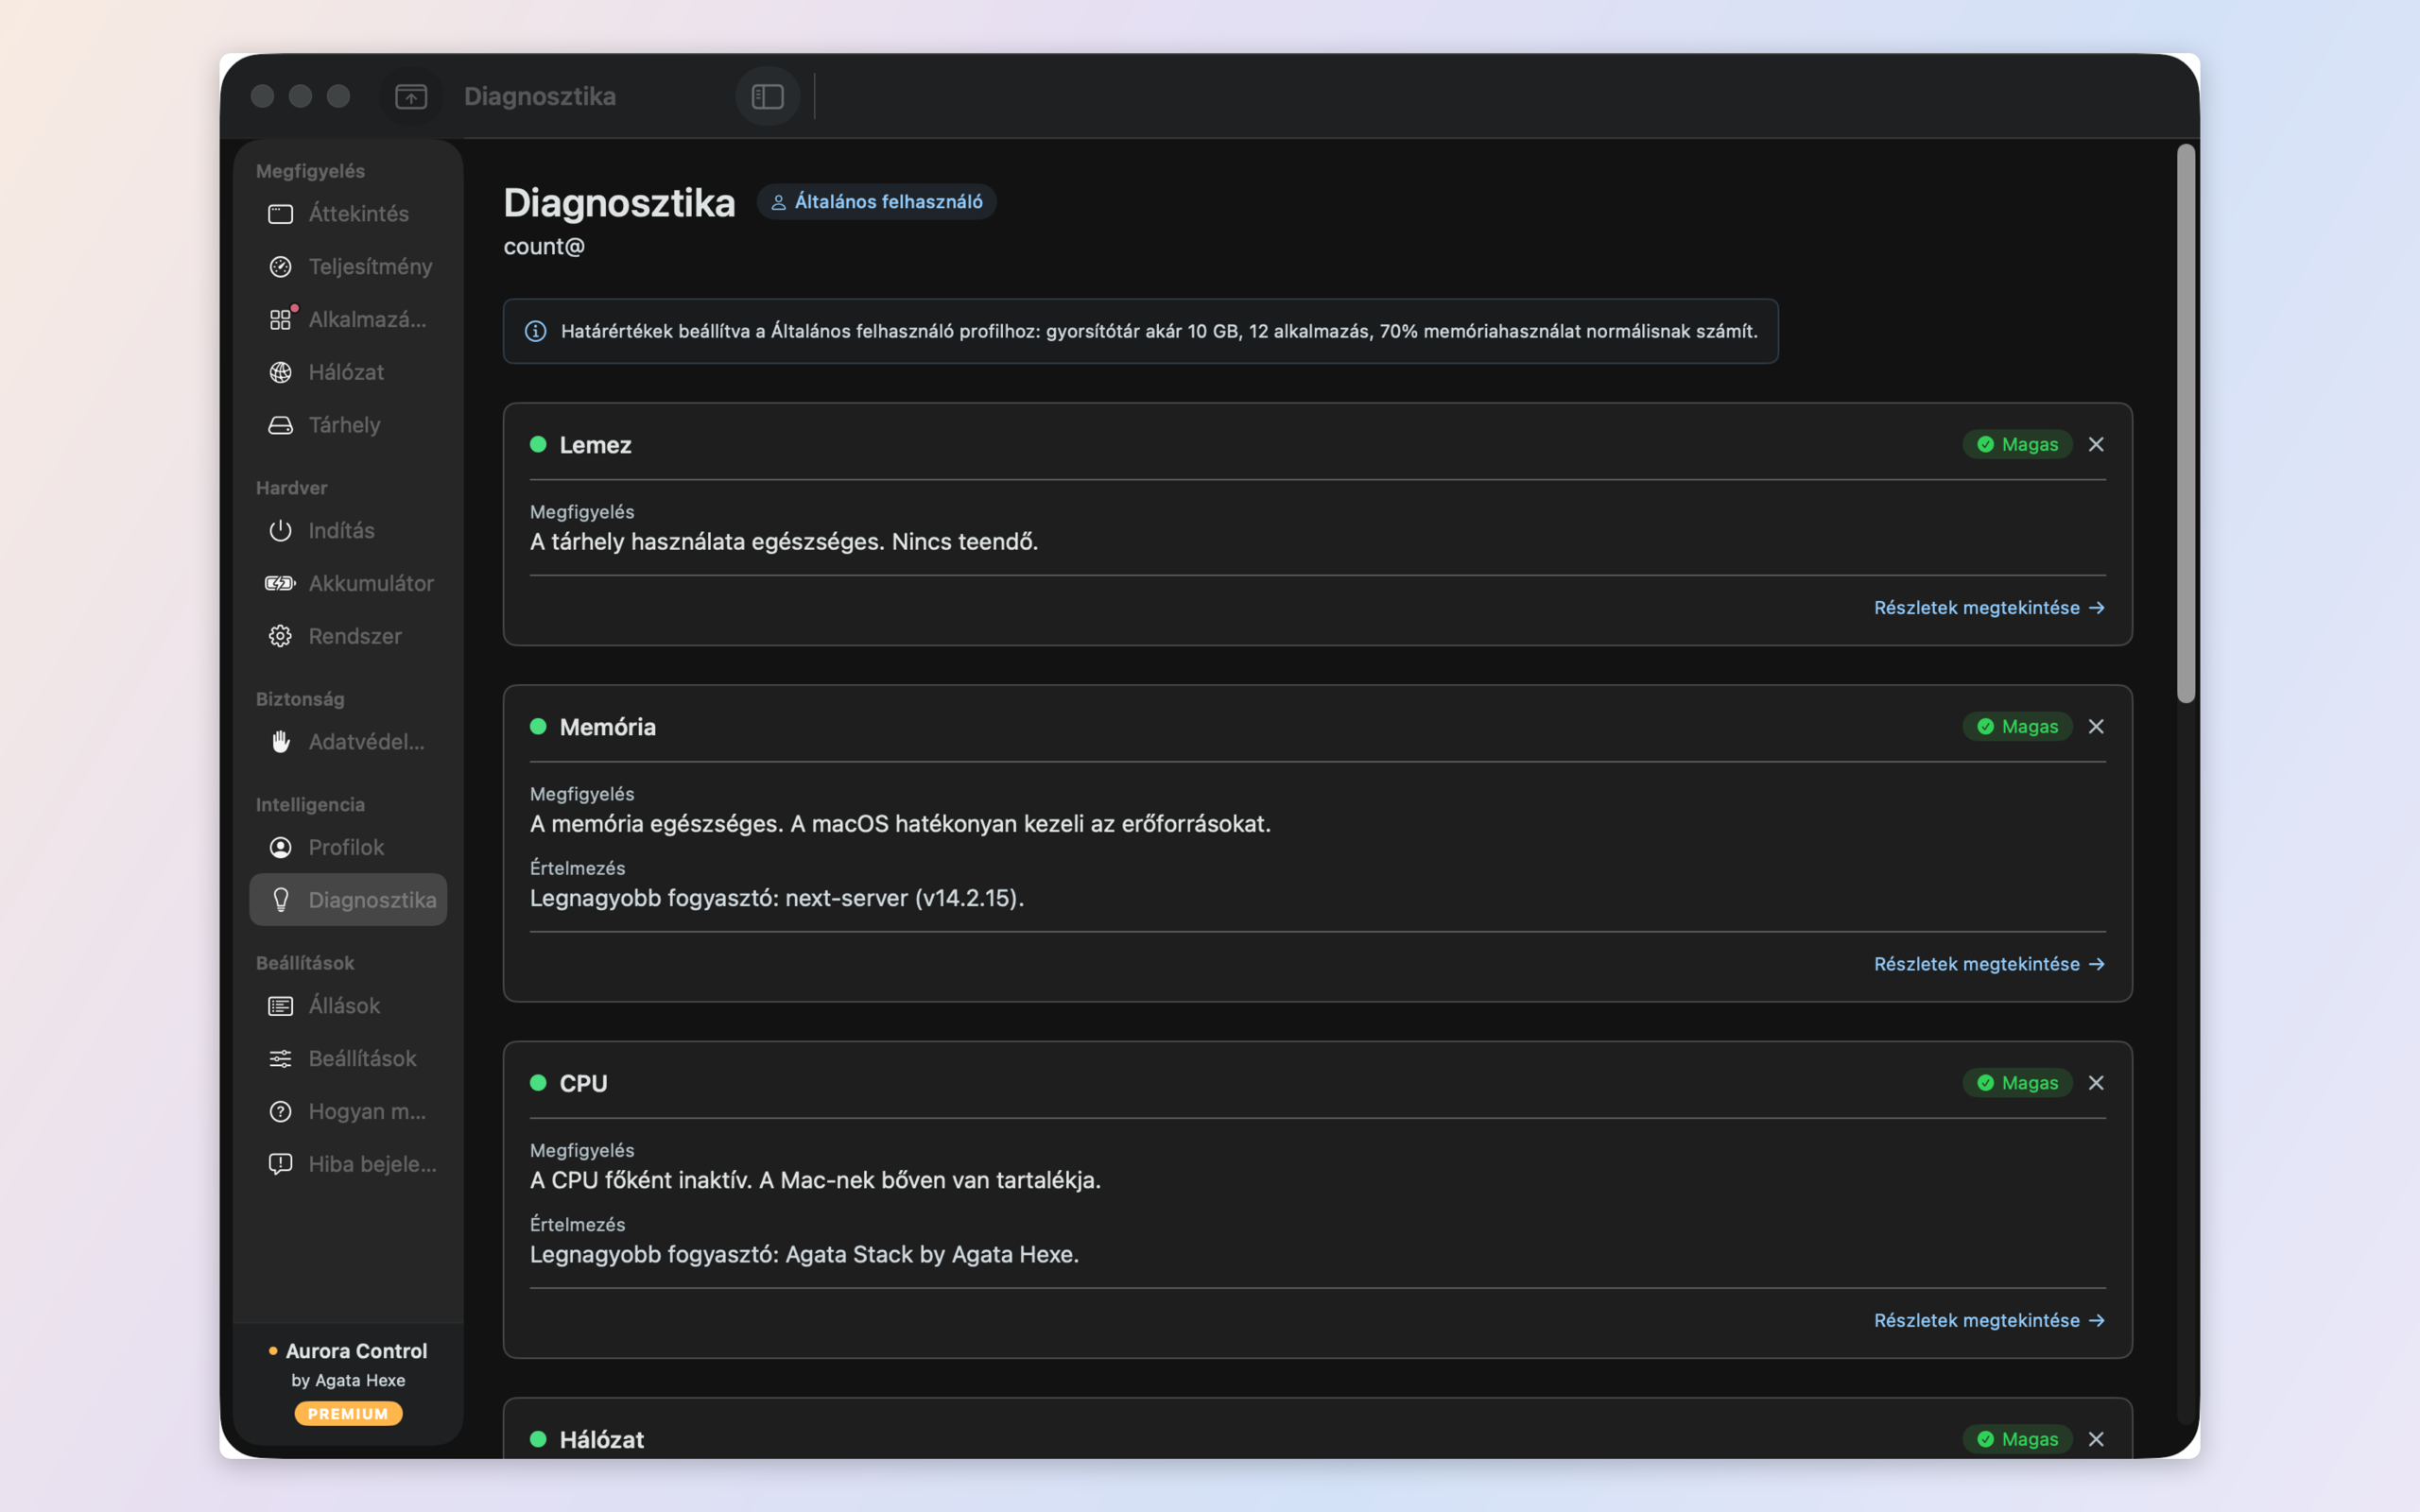The width and height of the screenshot is (2420, 1512).
Task: Click the Magas badge on the Hálózat card
Action: (x=2017, y=1439)
